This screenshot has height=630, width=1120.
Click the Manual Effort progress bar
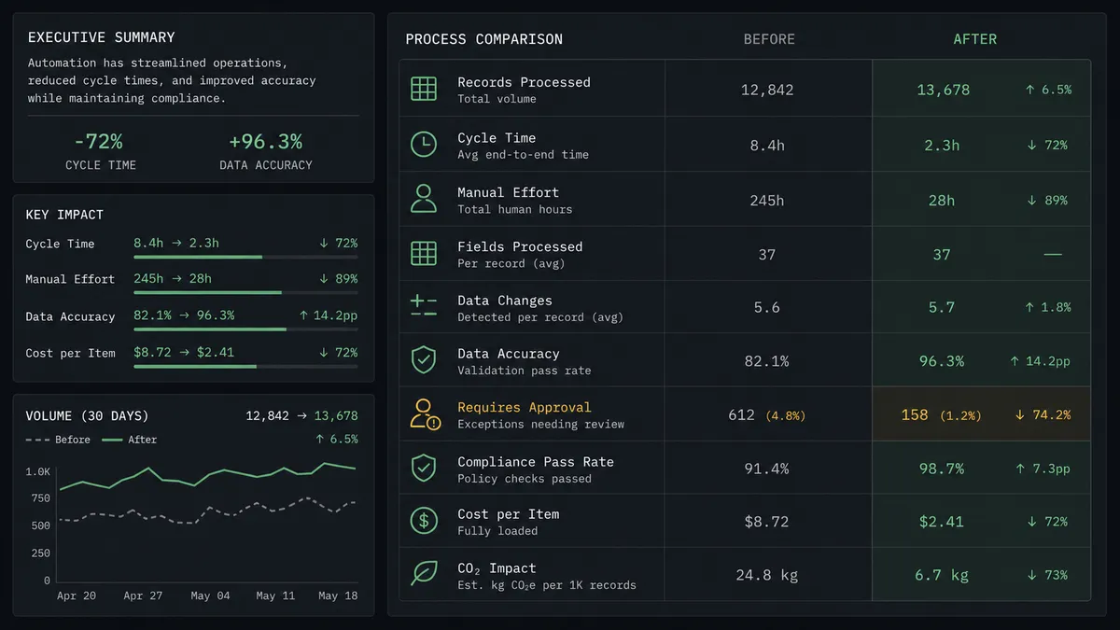(x=245, y=292)
